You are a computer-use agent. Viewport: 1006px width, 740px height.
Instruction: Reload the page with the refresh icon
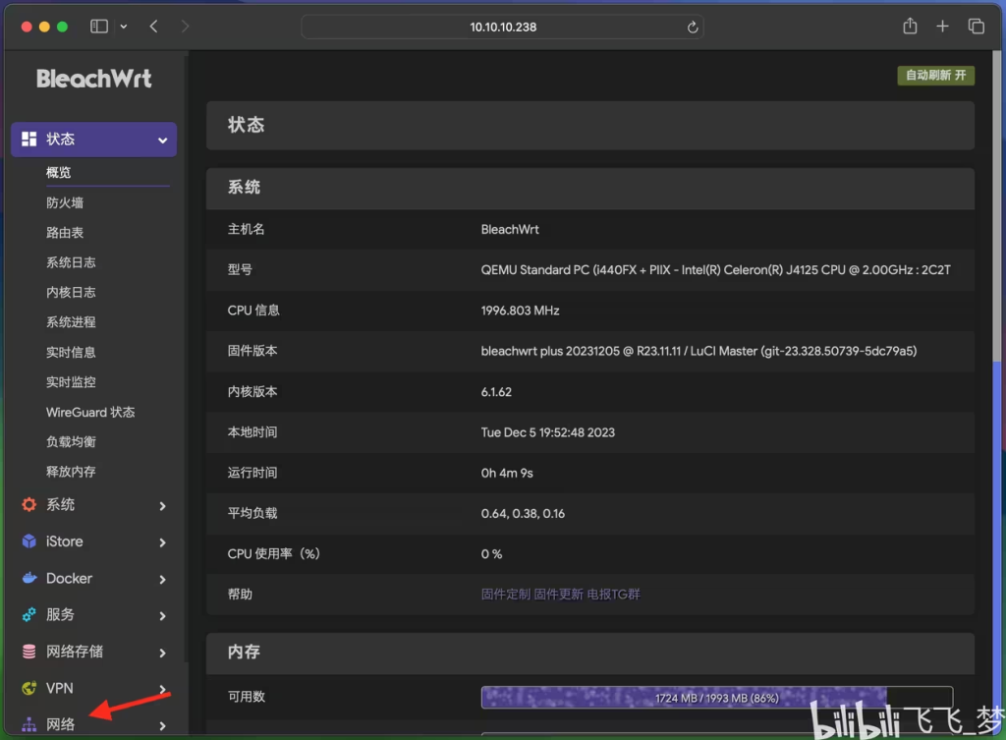(693, 27)
